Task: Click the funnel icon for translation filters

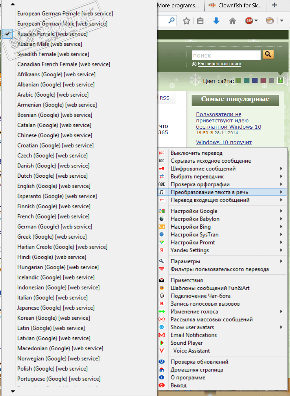Action: (x=161, y=269)
